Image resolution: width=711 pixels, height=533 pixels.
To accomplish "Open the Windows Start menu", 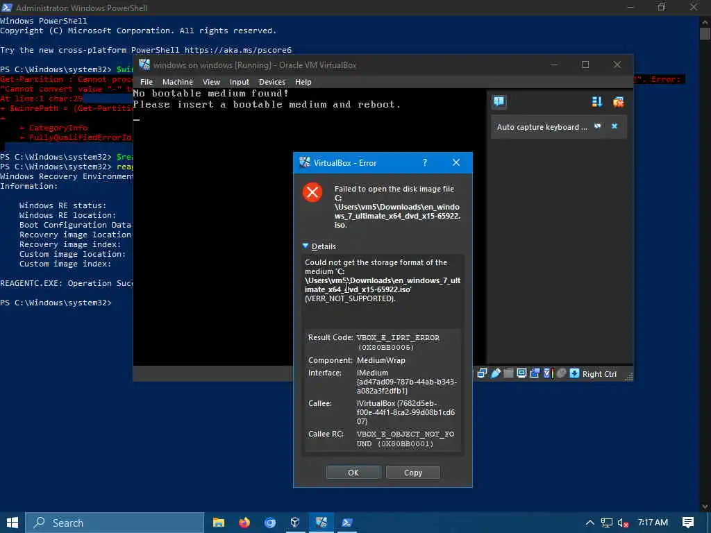I will (12, 523).
